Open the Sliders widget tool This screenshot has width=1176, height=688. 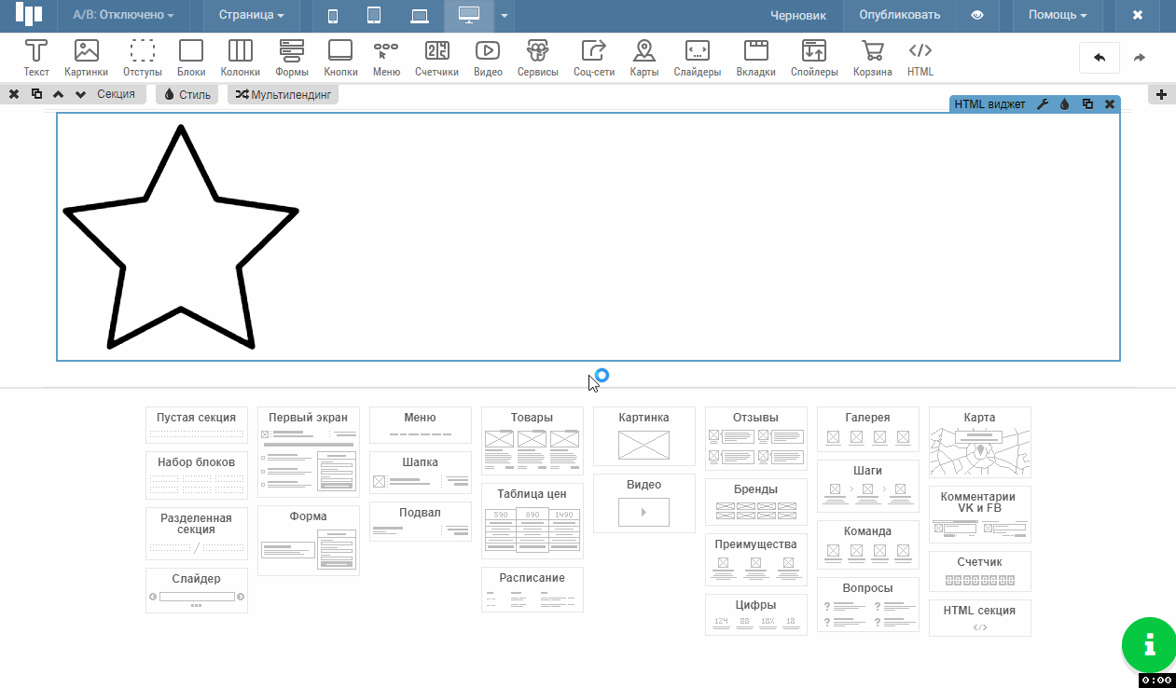point(697,58)
